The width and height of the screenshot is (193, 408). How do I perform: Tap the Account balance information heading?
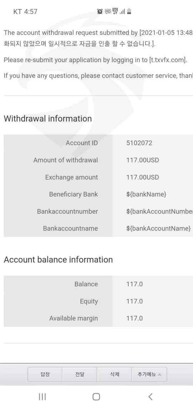(58, 260)
